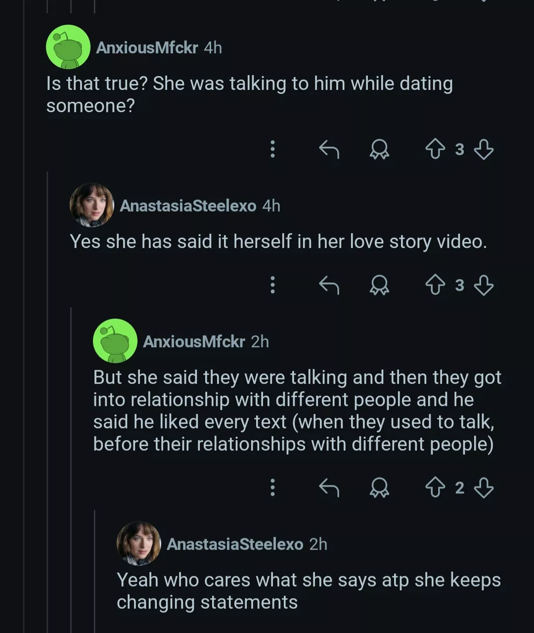
Task: Award the "love story video" comment
Action: (379, 285)
